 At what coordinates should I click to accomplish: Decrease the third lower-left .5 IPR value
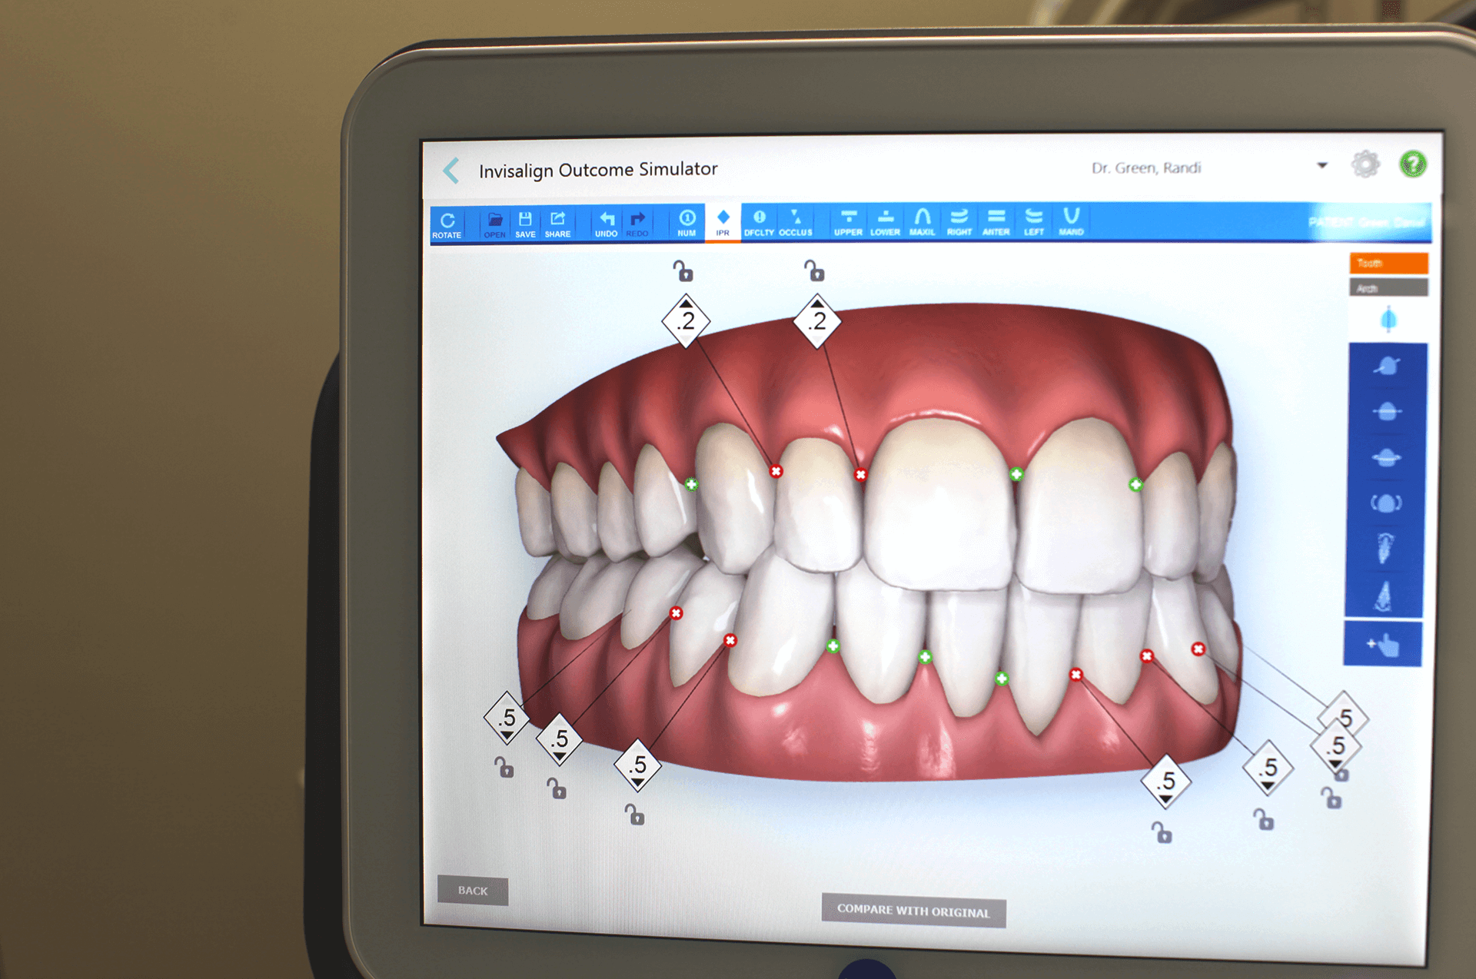coord(638,783)
